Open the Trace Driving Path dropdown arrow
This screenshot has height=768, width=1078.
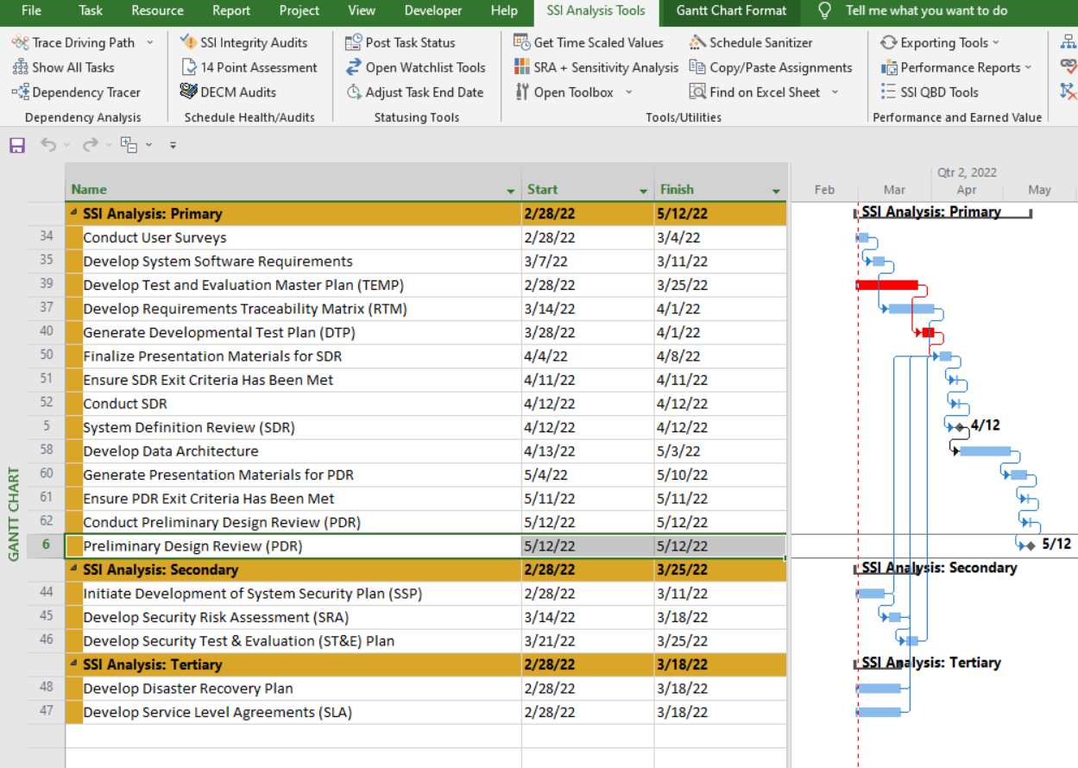[150, 42]
